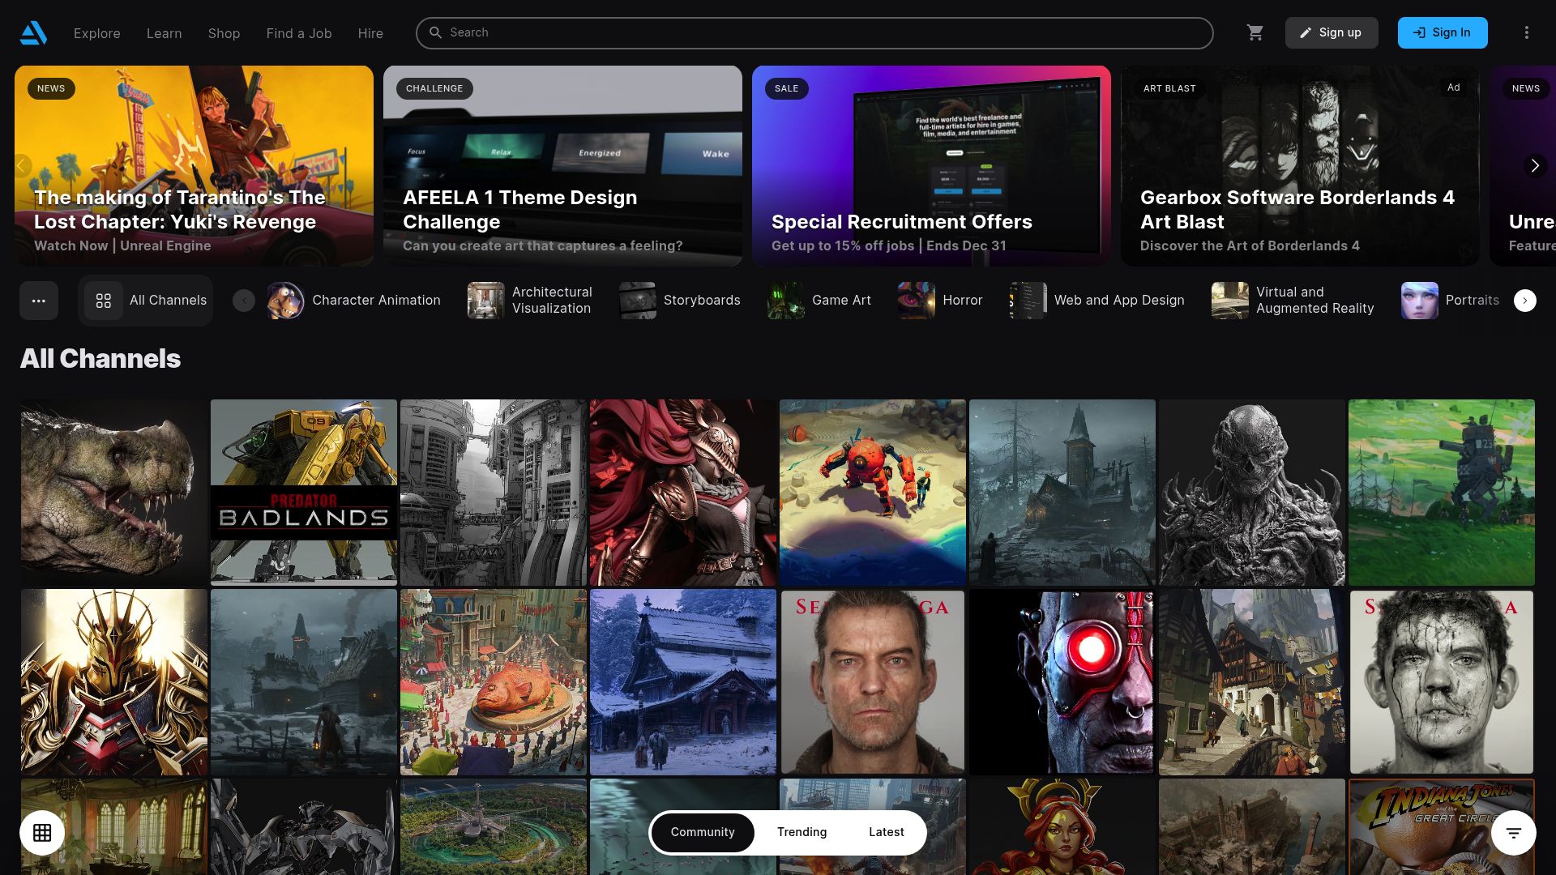The width and height of the screenshot is (1556, 875).
Task: Click the Horror channel icon
Action: click(x=916, y=301)
